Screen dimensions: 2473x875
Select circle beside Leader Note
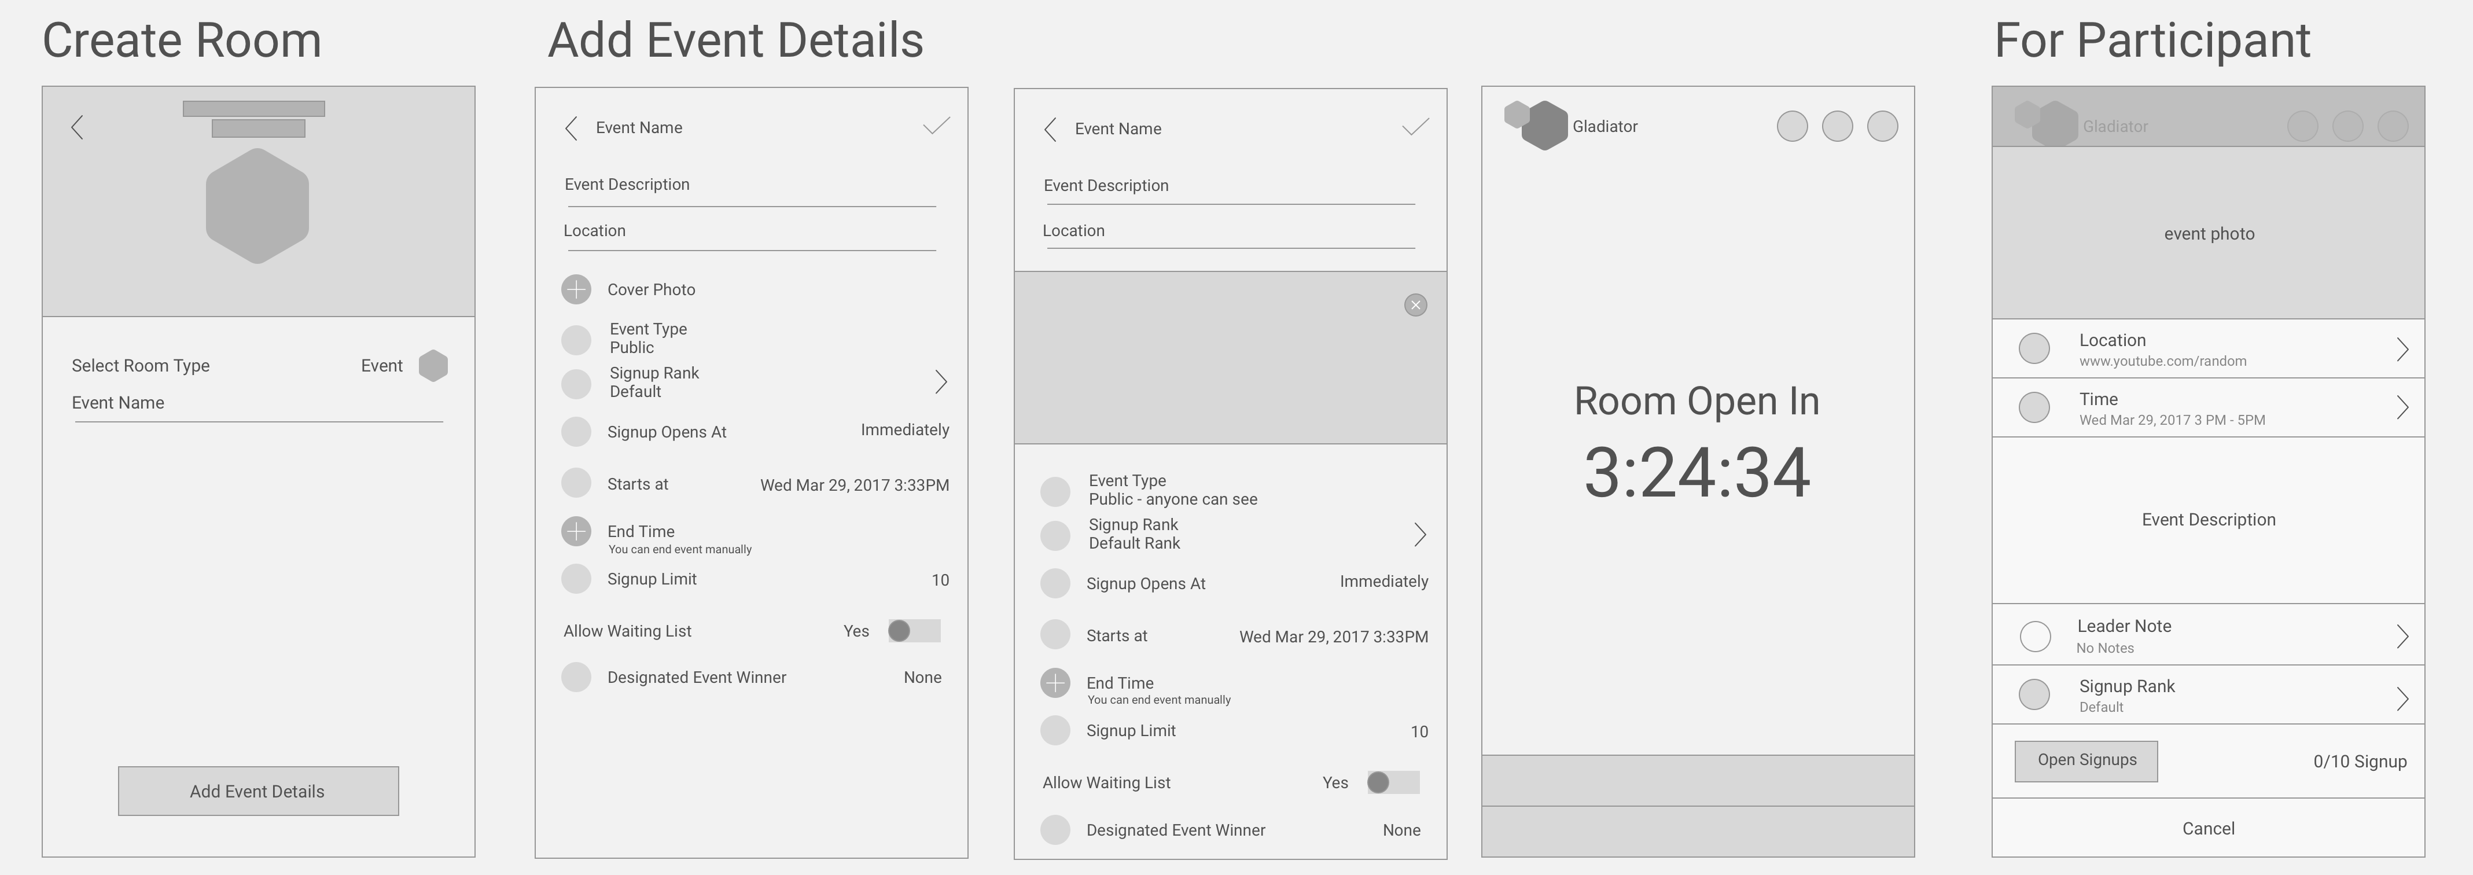click(2034, 636)
